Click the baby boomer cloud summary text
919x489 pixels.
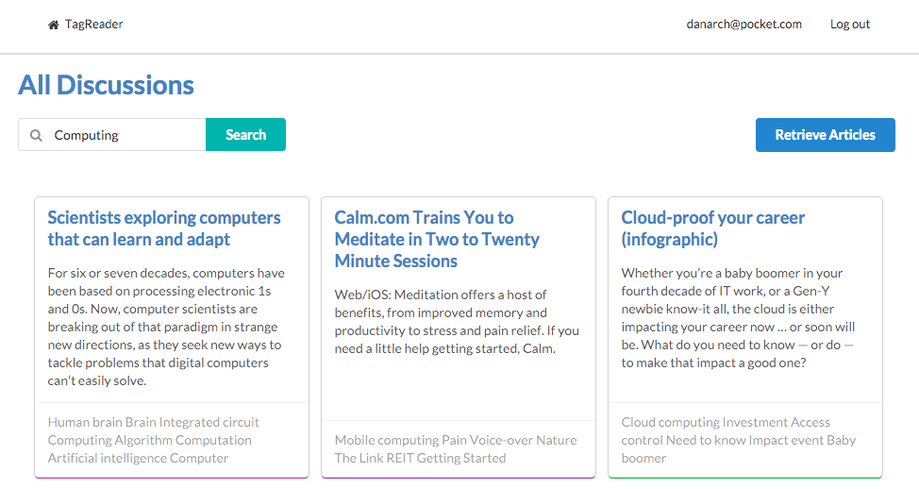(x=738, y=318)
